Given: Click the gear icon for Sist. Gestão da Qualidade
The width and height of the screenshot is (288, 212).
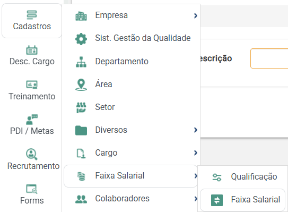Looking at the screenshot, I should click(x=81, y=39).
